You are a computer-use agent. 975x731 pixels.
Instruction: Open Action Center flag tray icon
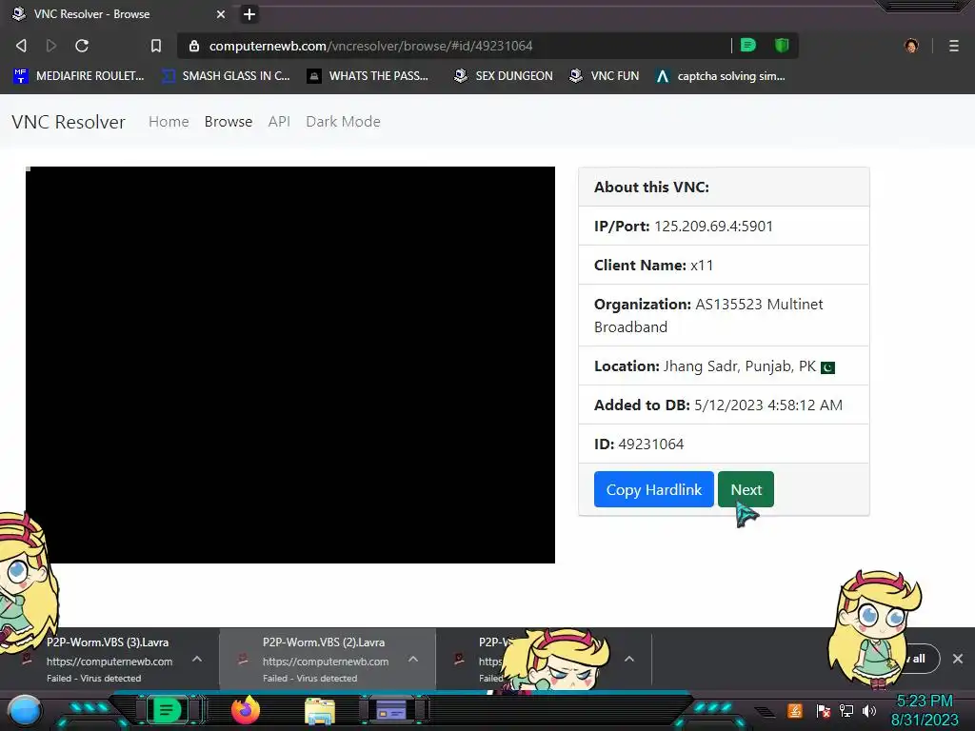tap(824, 710)
